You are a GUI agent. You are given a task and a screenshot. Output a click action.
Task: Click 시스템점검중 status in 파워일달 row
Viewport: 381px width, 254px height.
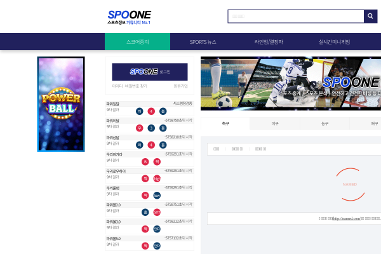coord(183,104)
